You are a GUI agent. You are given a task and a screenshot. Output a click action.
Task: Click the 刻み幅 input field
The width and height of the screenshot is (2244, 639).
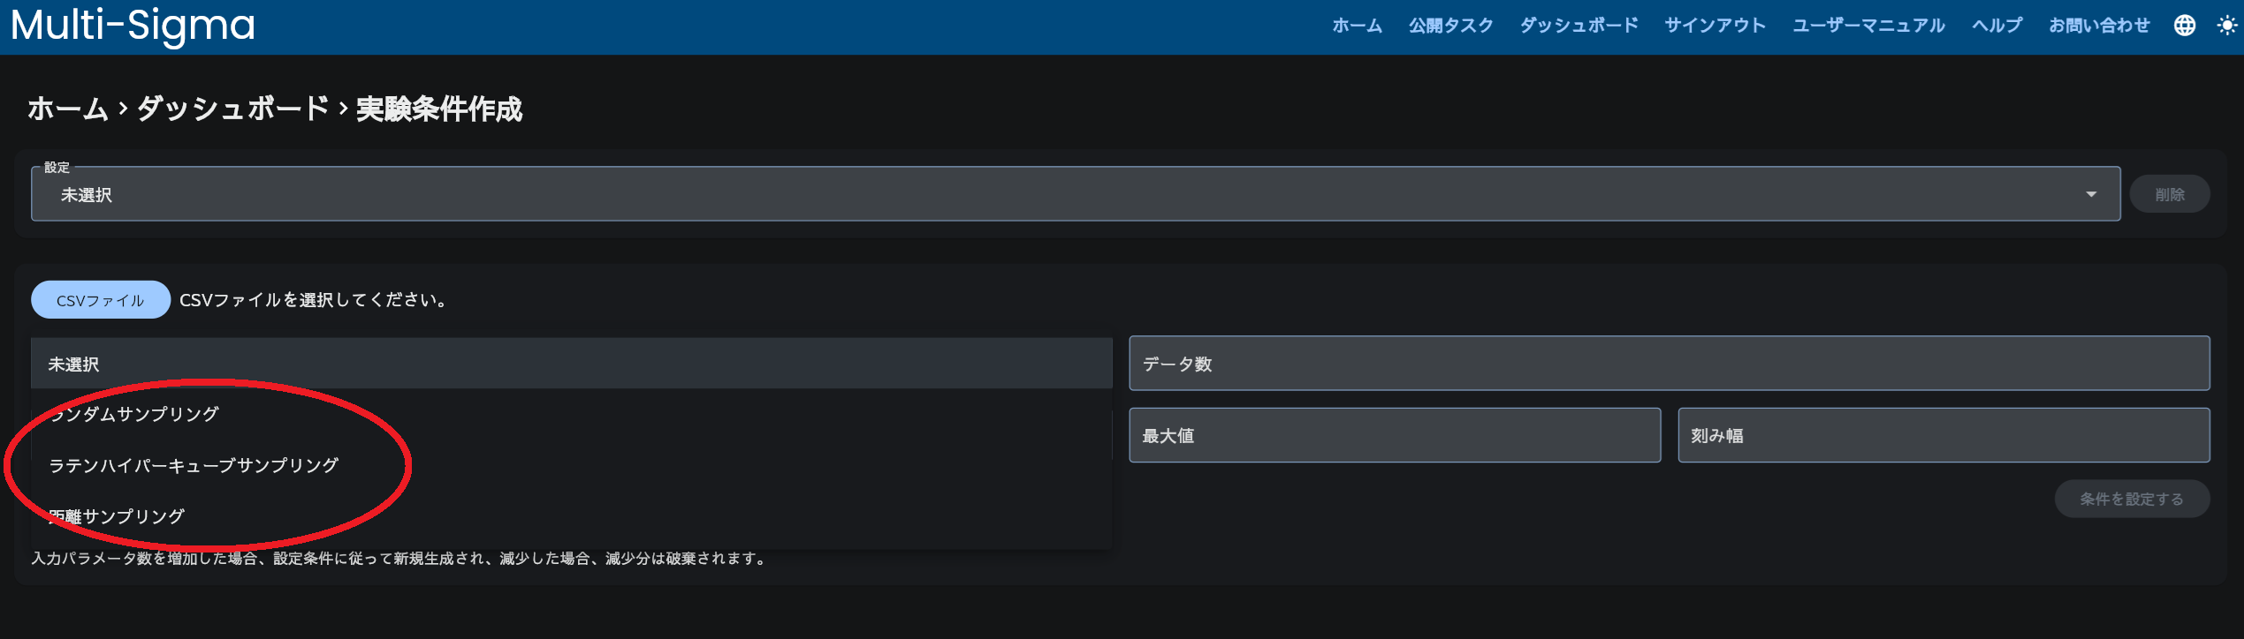1943,435
